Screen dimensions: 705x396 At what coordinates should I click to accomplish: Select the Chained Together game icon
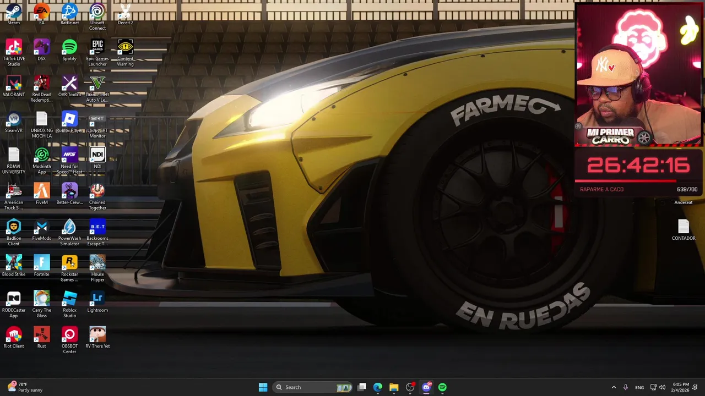pos(97,197)
